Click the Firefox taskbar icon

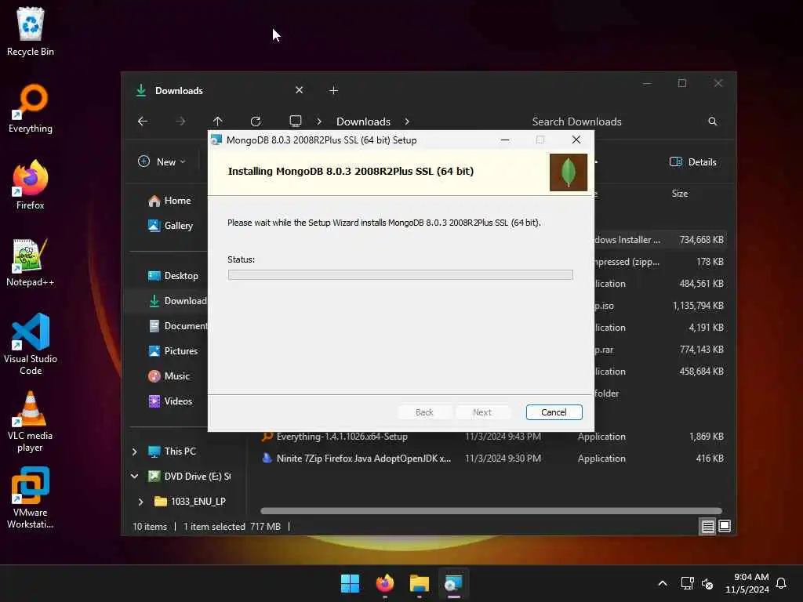click(384, 583)
